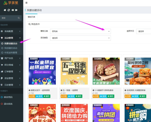
Task: Open the 模板分类 dropdown showing 团购类
Action: (80, 31)
